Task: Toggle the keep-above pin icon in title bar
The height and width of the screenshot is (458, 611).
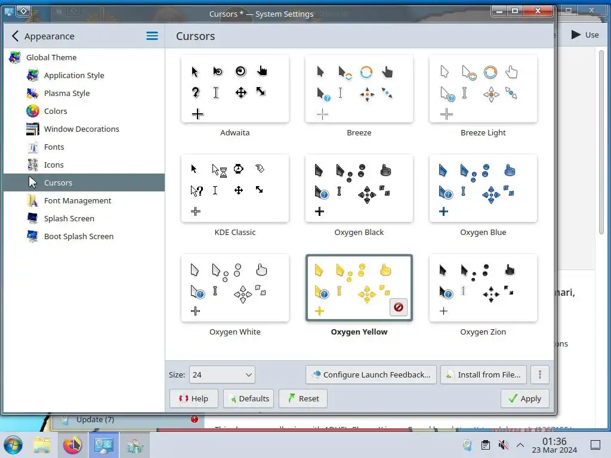Action: coord(24,11)
